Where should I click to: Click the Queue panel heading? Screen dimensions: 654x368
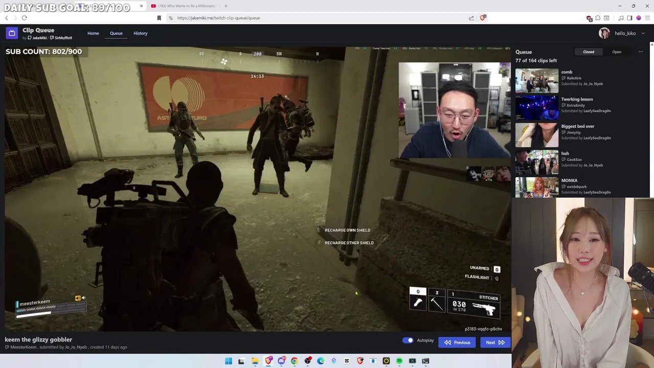(524, 52)
